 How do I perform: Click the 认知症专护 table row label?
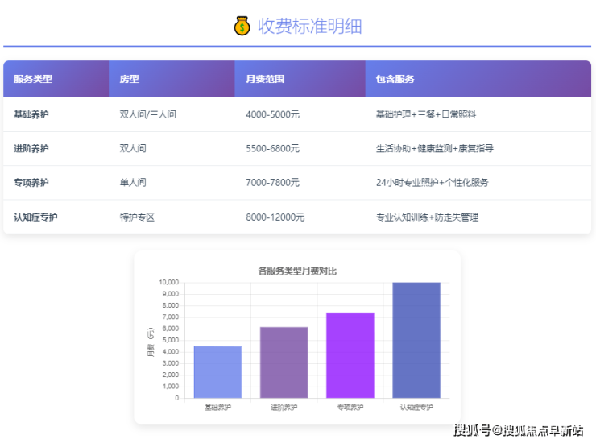pos(36,217)
